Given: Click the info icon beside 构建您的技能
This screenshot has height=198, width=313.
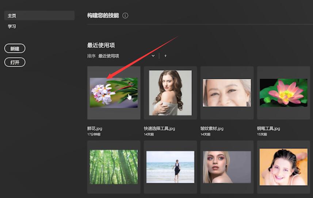Looking at the screenshot, I should coord(125,15).
